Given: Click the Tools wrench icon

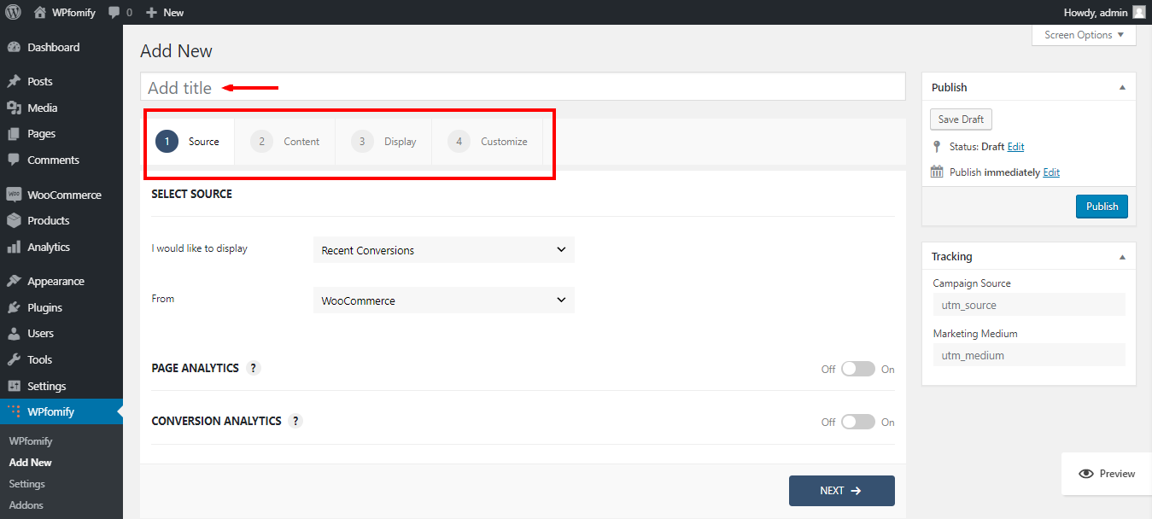Looking at the screenshot, I should (14, 359).
